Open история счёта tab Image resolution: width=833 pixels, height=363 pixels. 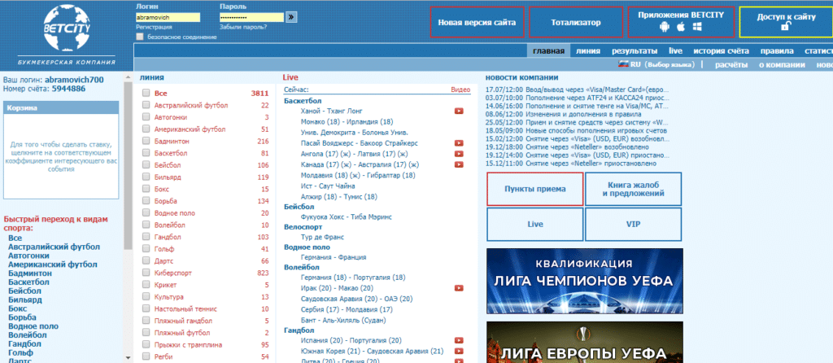pos(721,51)
